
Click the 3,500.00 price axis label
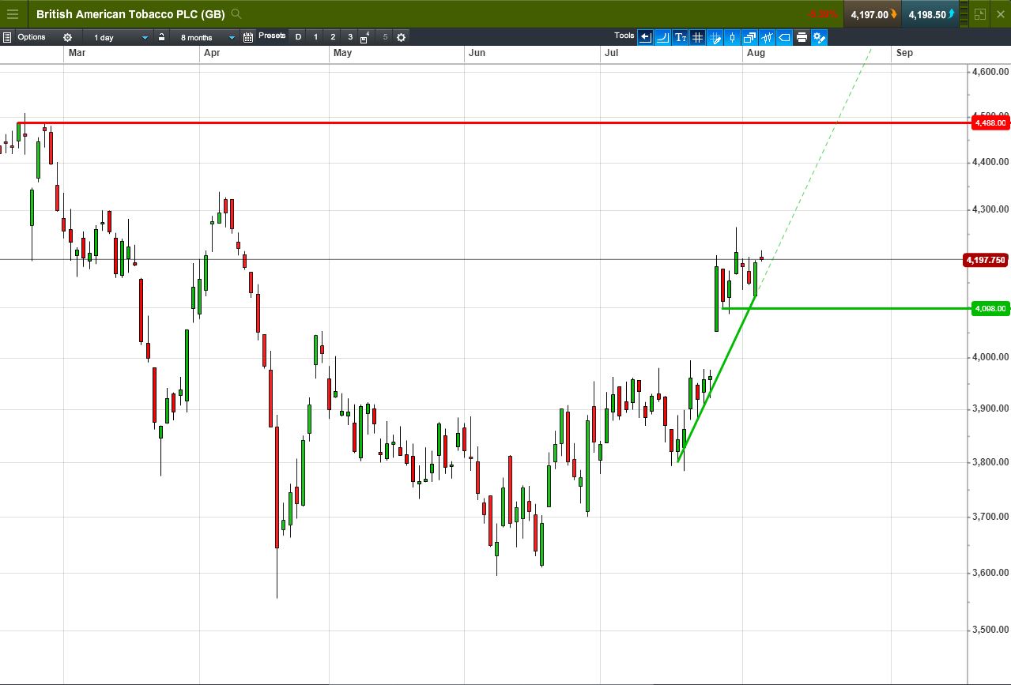991,630
